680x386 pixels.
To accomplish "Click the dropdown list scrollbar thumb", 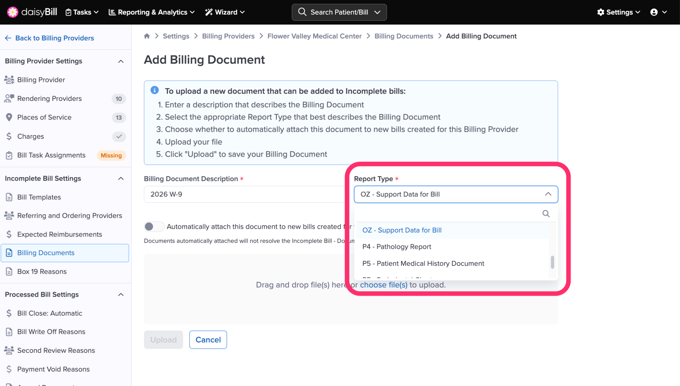I will pyautogui.click(x=552, y=262).
